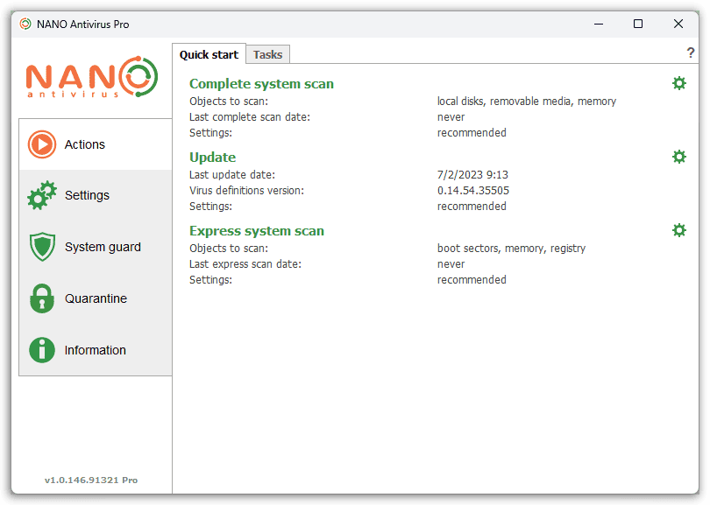This screenshot has height=505, width=710.
Task: Select Actions label in the sidebar
Action: [85, 144]
